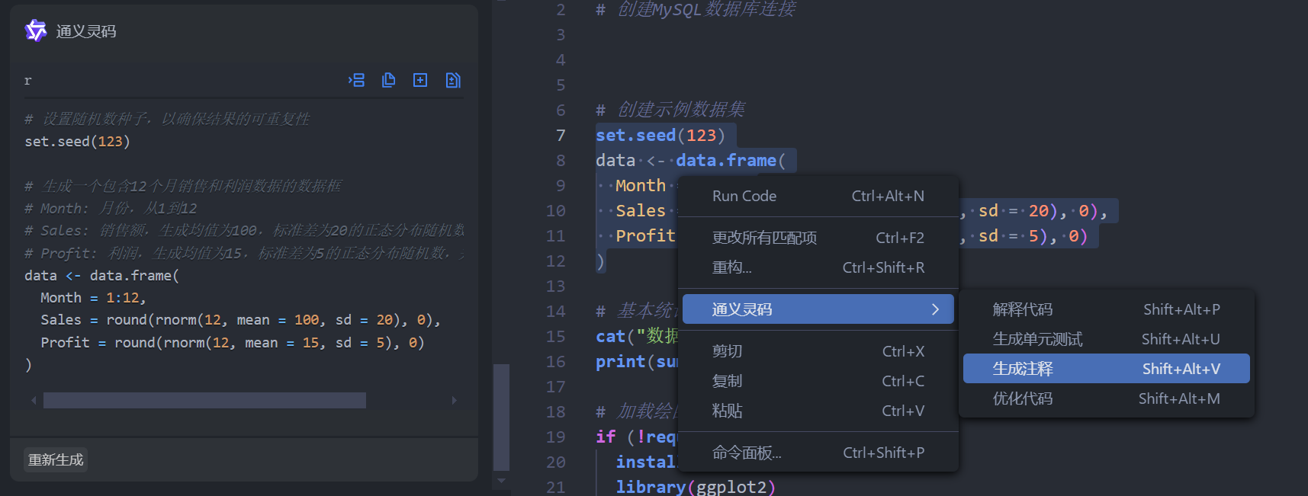Click the # 创建MySQL数据库连接 comment line
The height and width of the screenshot is (496, 1308).
pyautogui.click(x=696, y=9)
